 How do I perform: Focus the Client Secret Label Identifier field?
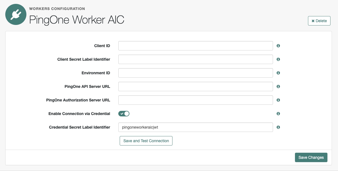pyautogui.click(x=196, y=59)
